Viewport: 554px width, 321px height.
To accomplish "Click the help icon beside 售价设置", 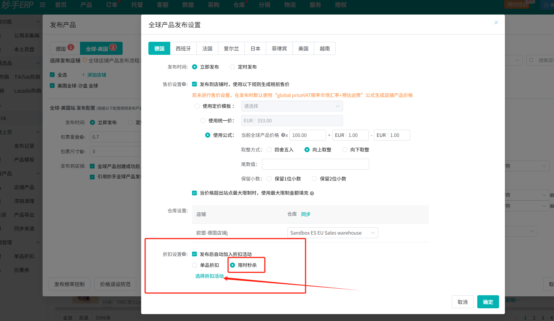I will point(183,84).
